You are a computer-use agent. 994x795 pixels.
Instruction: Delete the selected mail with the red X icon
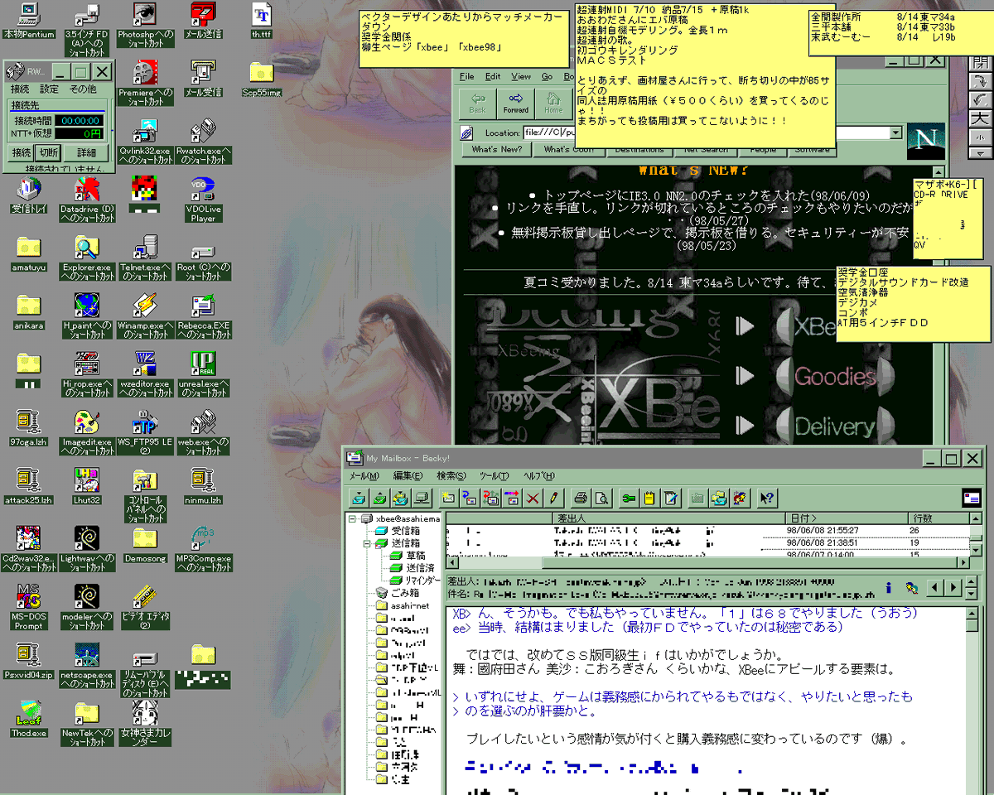coord(532,497)
